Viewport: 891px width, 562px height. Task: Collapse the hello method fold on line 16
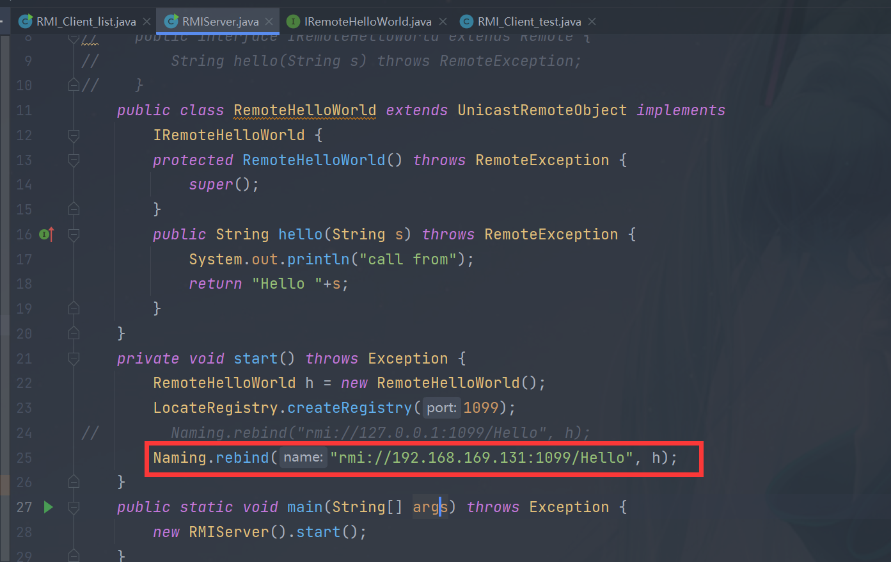pyautogui.click(x=74, y=234)
